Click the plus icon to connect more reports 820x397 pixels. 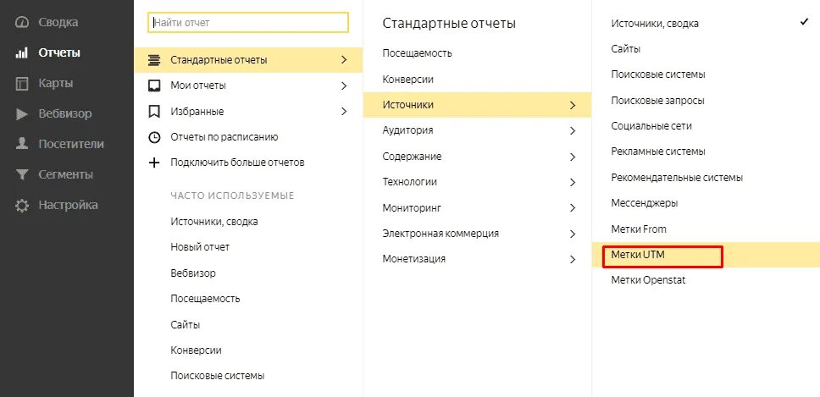point(154,163)
